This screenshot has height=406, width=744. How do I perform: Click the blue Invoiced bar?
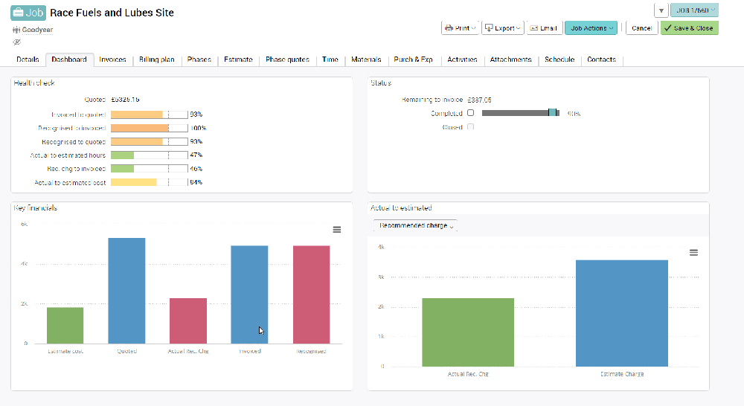[249, 294]
